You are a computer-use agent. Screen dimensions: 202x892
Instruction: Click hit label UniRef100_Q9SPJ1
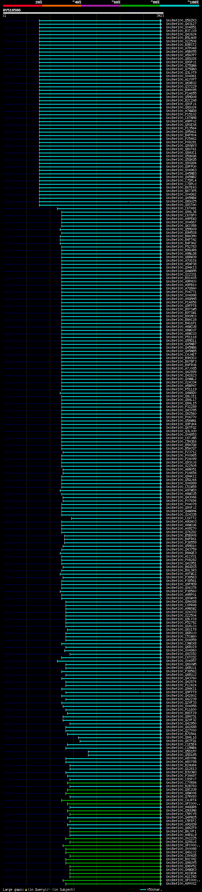coord(181,62)
